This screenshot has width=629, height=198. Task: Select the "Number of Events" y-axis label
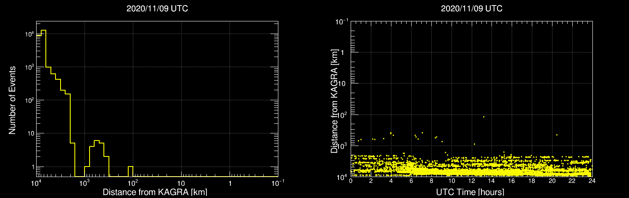coord(12,99)
